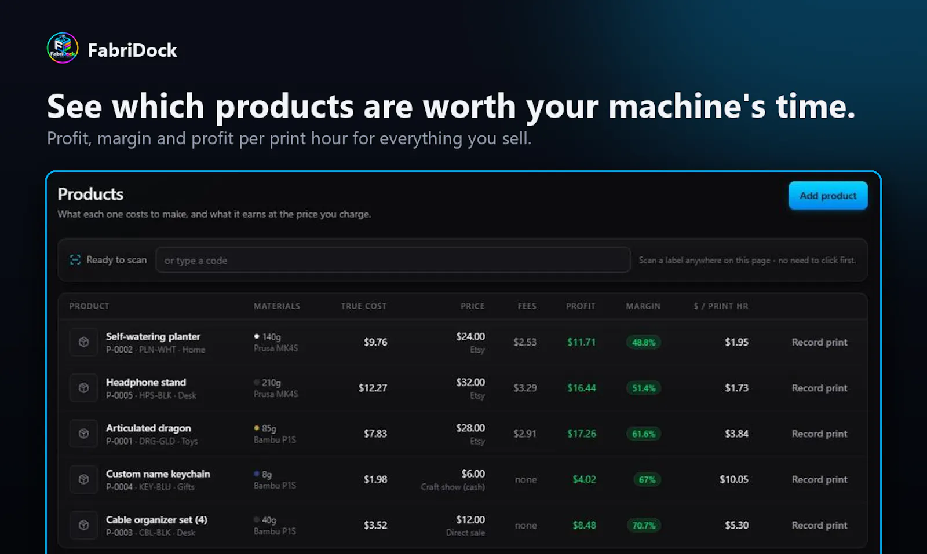This screenshot has width=927, height=554.
Task: Select the Custom name keychain product name
Action: [x=158, y=474]
